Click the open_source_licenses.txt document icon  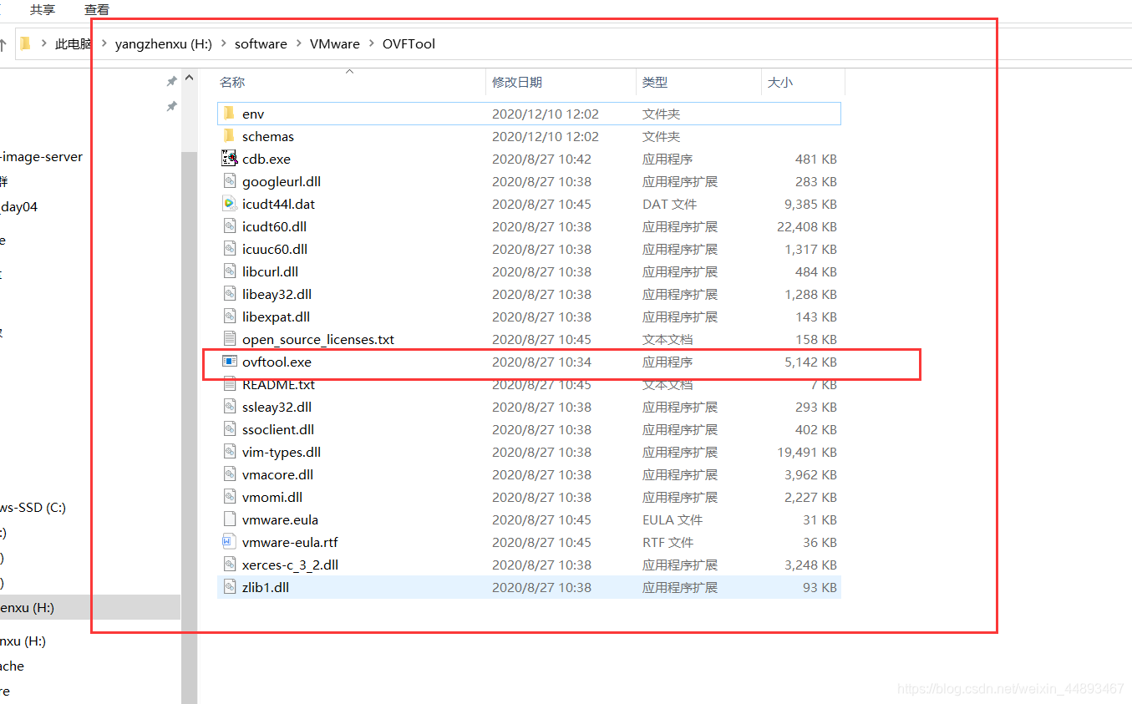click(x=230, y=338)
